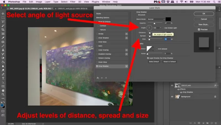The height and width of the screenshot is (125, 221).
Task: Select the Magic Wand tool
Action: tap(3, 26)
